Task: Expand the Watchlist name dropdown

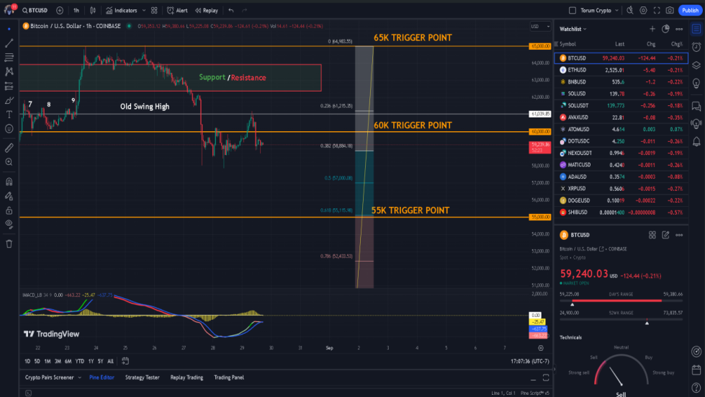Action: pos(573,29)
